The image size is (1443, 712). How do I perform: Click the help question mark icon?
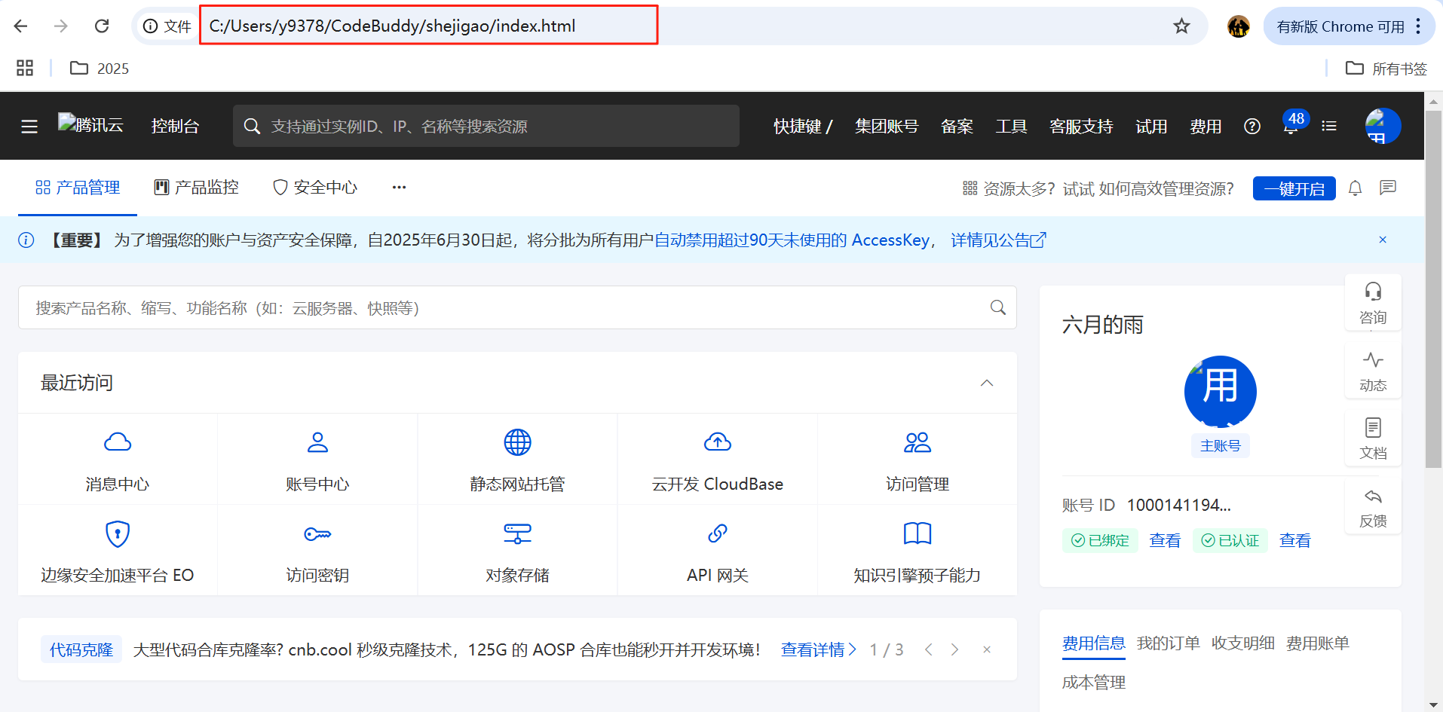click(x=1252, y=127)
